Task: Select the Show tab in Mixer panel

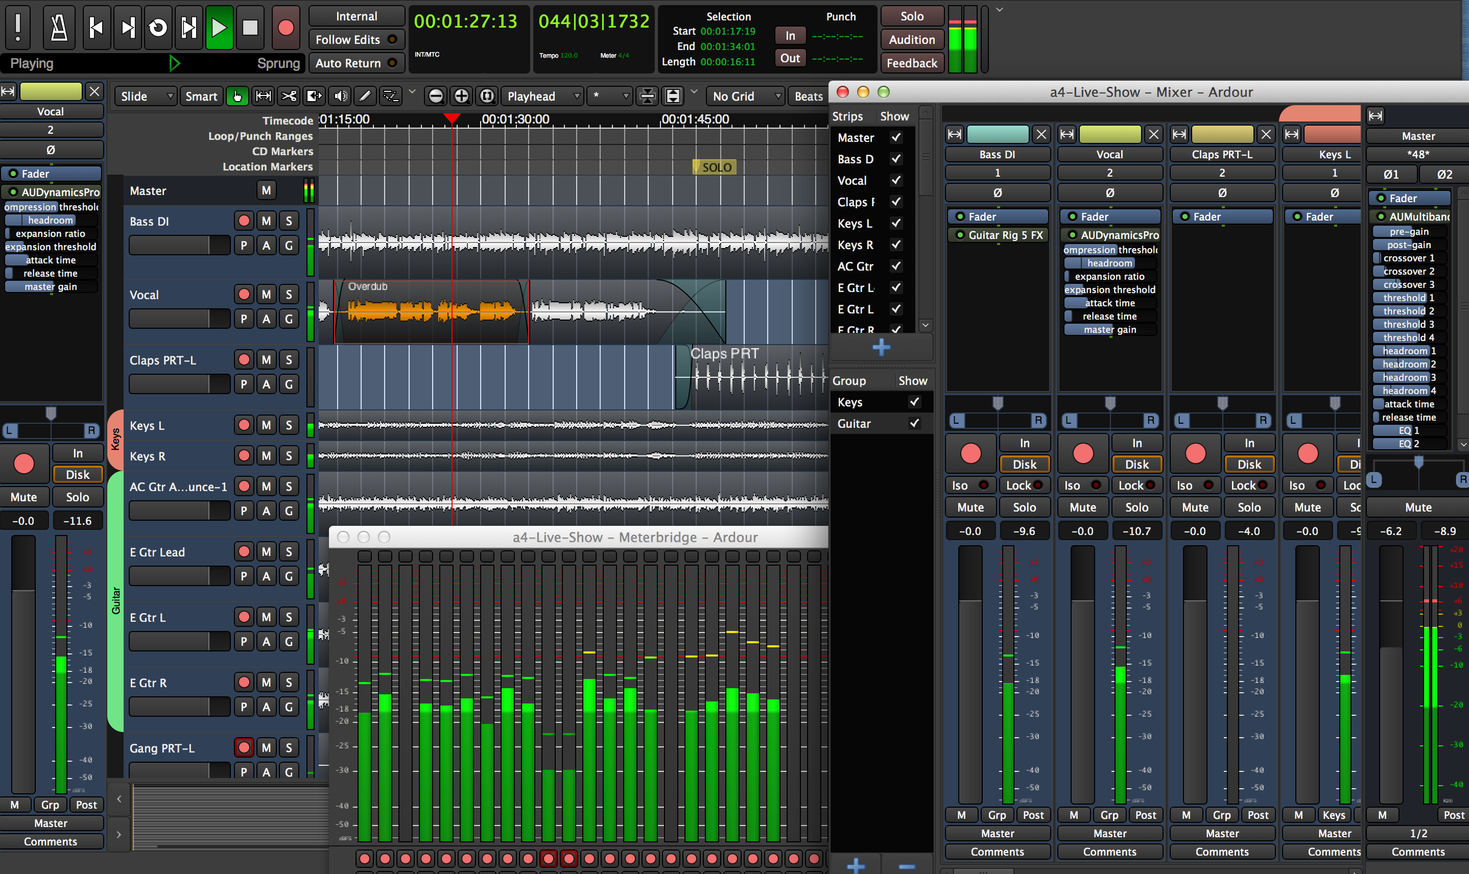Action: click(x=893, y=117)
